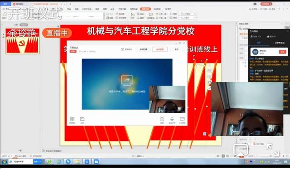This screenshot has width=290, height=169.
Task: Toggle the red follow button on the host card
Action: coord(282,52)
